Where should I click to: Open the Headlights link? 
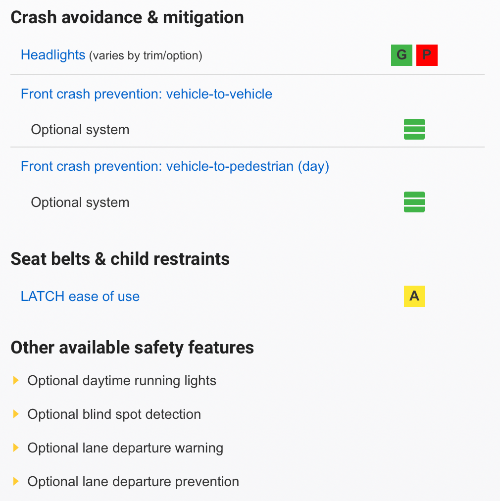click(x=53, y=55)
